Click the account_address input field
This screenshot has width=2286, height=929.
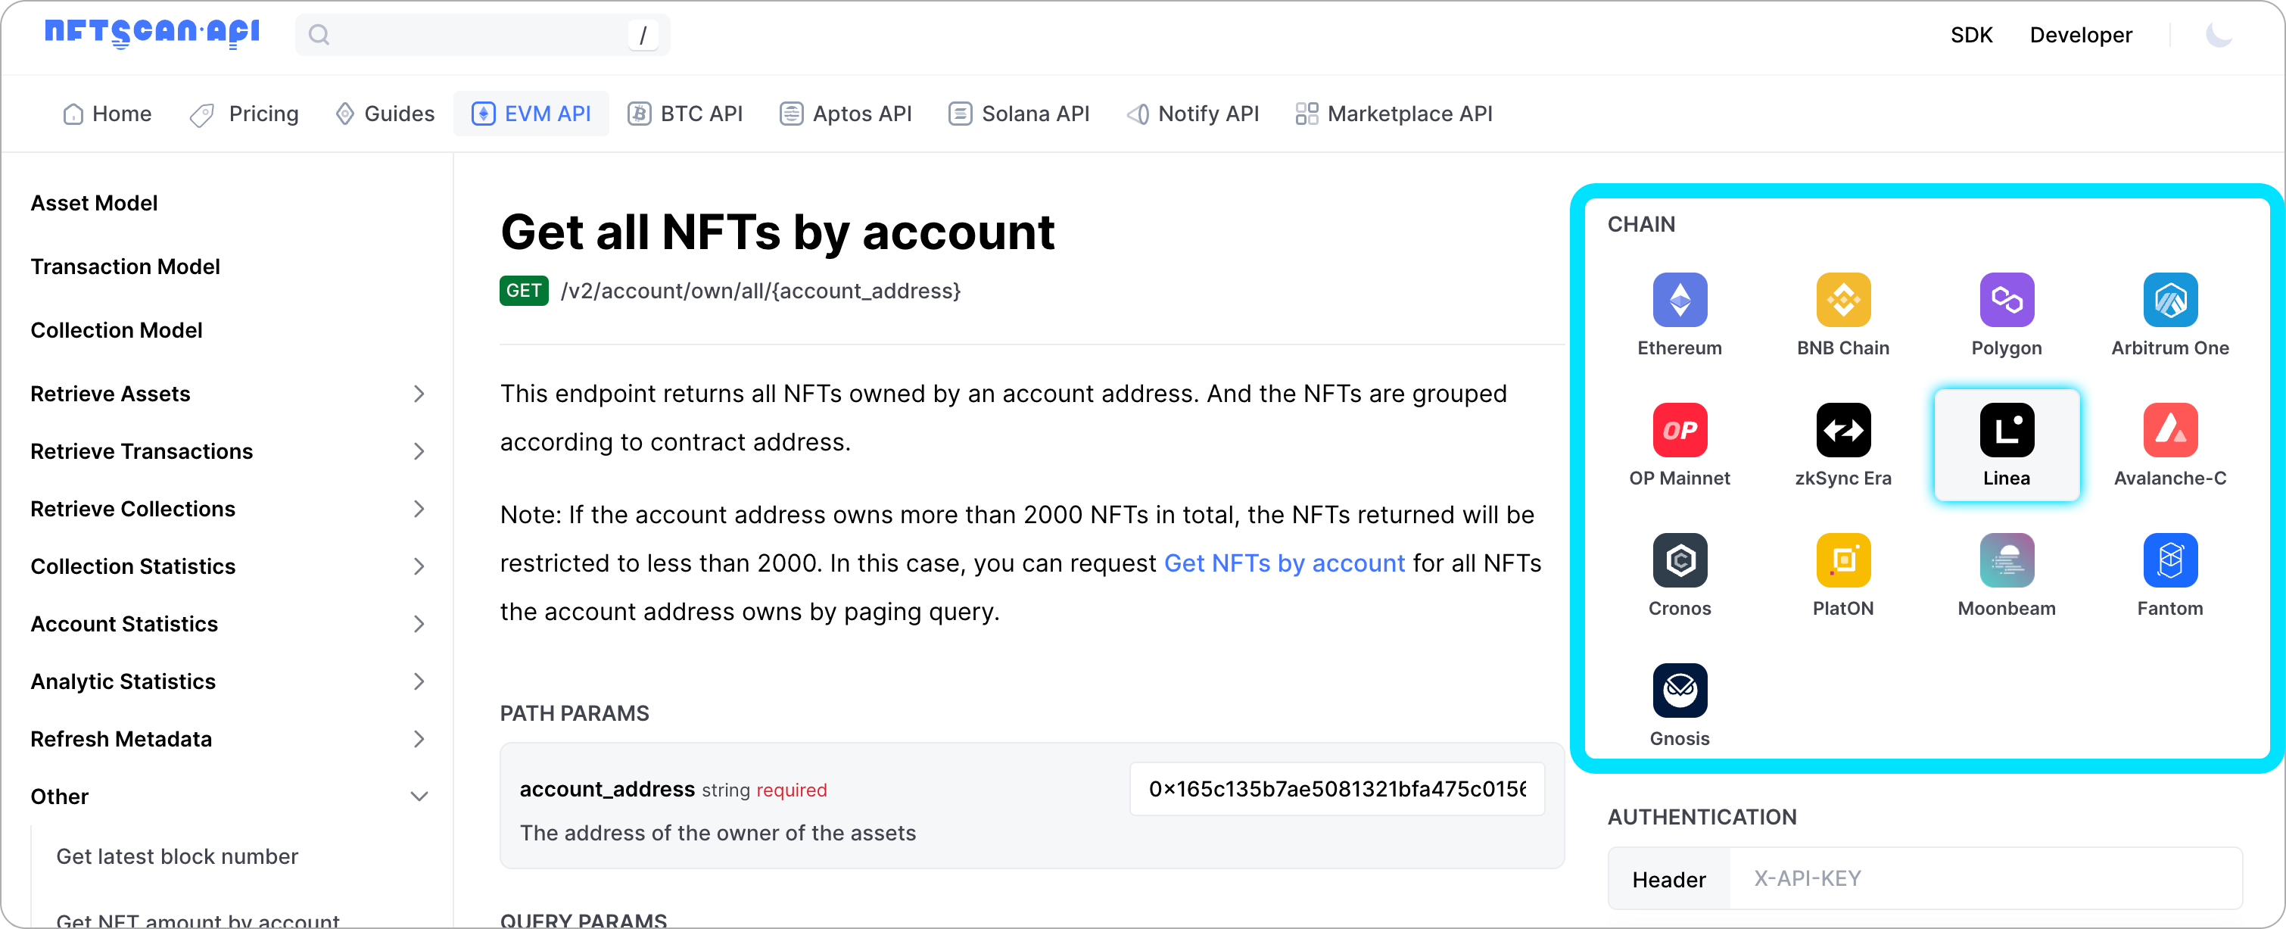pos(1335,789)
